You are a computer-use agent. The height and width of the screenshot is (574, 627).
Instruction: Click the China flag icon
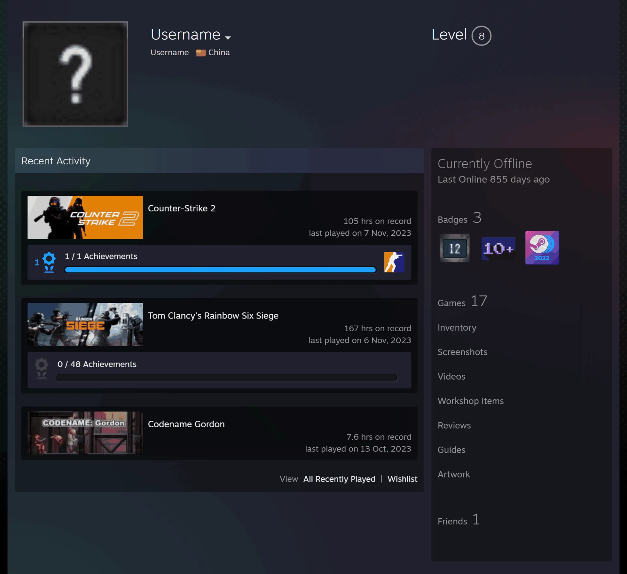[201, 53]
